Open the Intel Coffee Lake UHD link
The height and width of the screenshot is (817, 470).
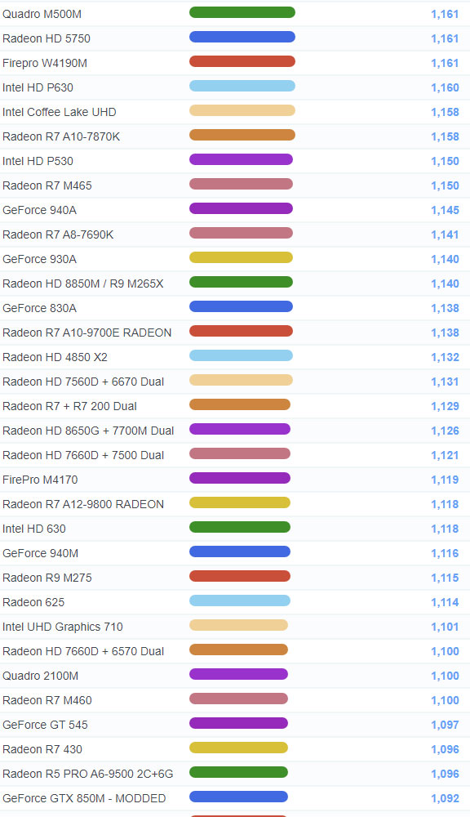tap(60, 112)
